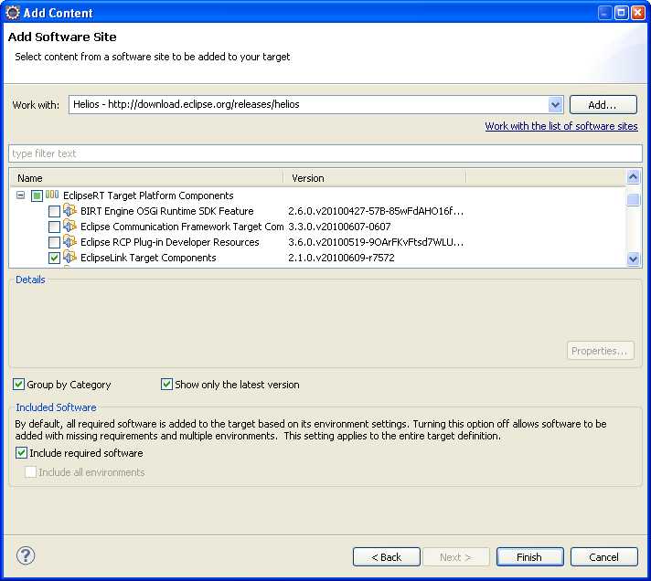Open Work with the list of software sites link
The height and width of the screenshot is (581, 651).
pyautogui.click(x=560, y=126)
